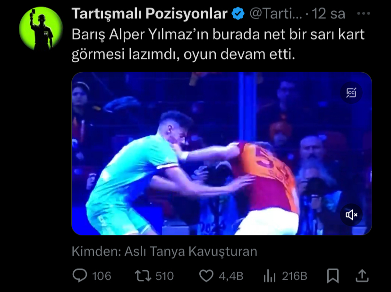Click the 4,4B likes count

[x=231, y=276]
